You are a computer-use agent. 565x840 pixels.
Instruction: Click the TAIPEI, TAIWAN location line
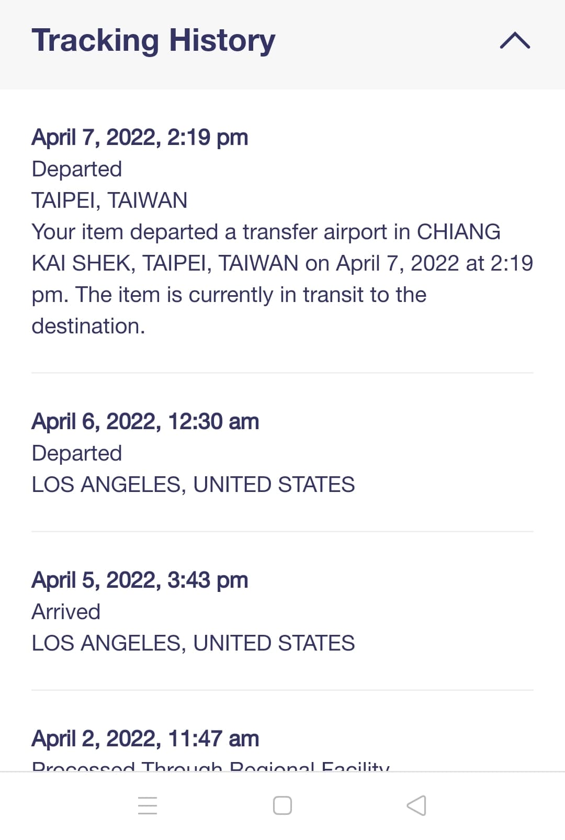[109, 200]
